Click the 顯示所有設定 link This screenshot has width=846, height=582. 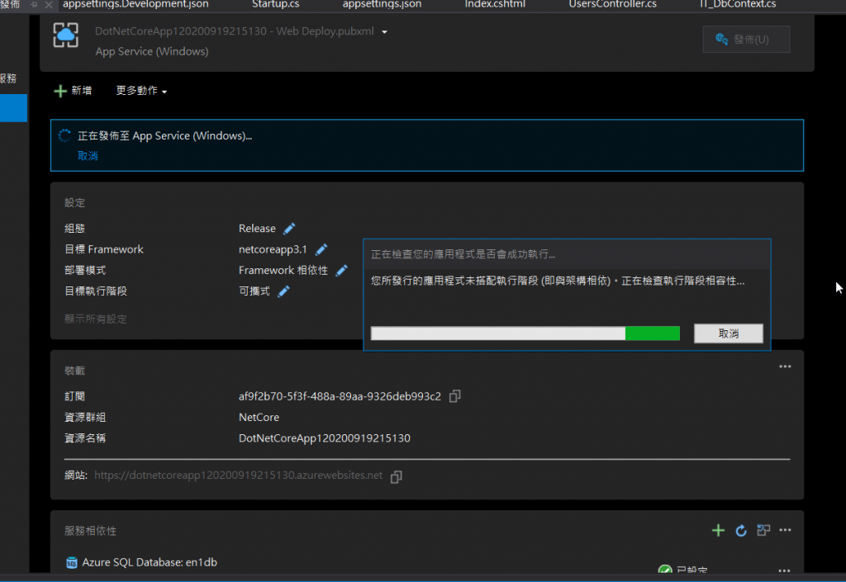(x=96, y=319)
